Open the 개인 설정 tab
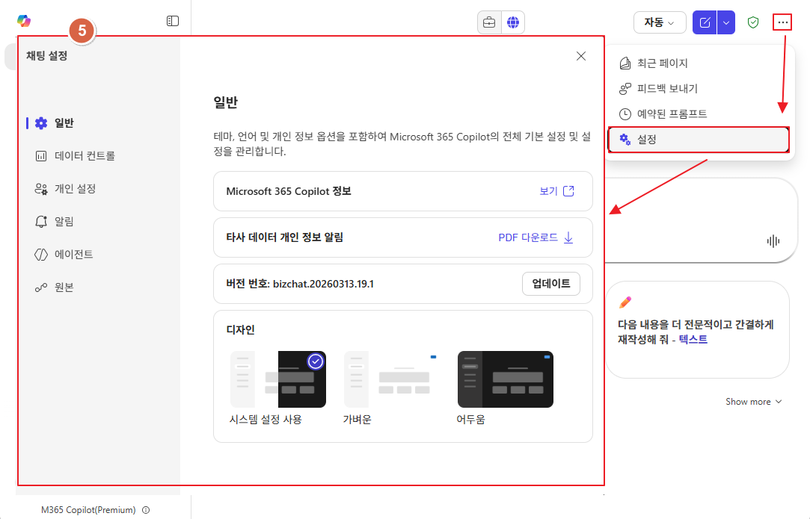 [x=66, y=189]
